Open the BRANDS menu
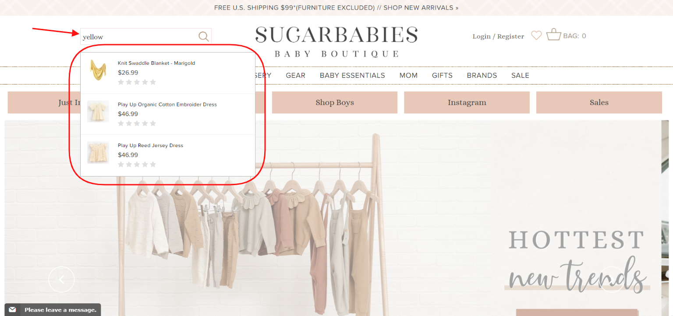The height and width of the screenshot is (316, 673). coord(482,75)
